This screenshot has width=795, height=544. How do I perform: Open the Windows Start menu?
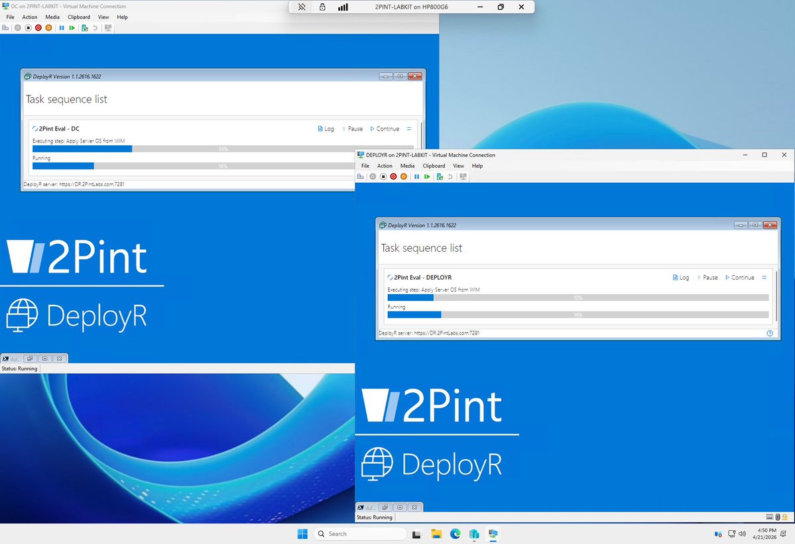click(303, 534)
